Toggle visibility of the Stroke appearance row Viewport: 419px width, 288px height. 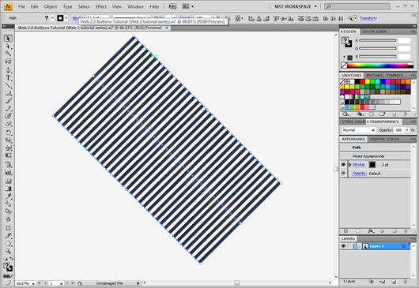[343, 165]
